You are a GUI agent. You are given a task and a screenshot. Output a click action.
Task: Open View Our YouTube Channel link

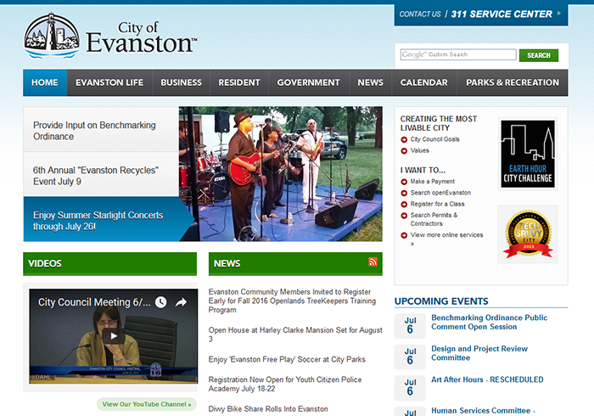click(x=147, y=404)
